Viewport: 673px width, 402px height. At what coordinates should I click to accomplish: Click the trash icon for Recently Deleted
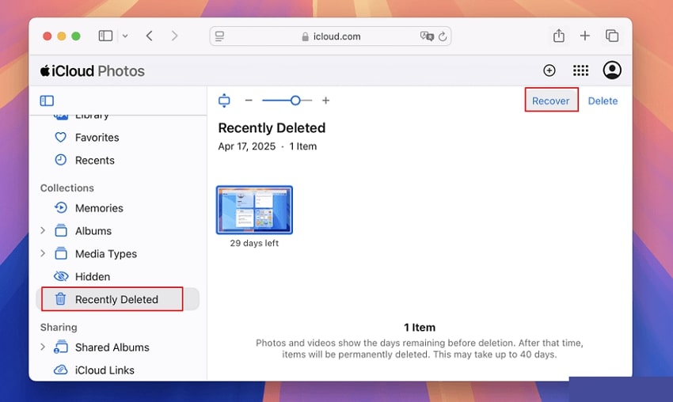[x=60, y=298]
